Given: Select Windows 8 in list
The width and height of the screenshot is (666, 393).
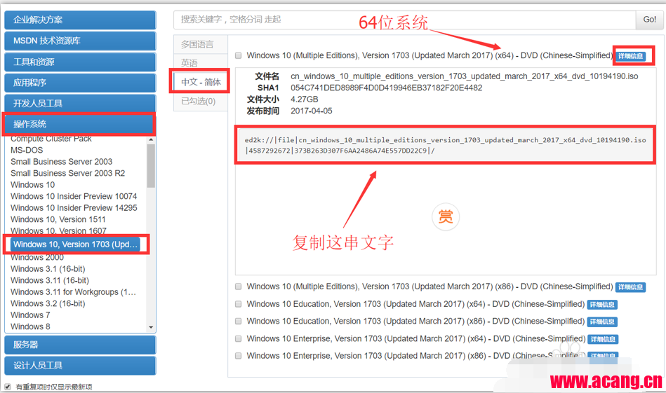Looking at the screenshot, I should [x=30, y=326].
